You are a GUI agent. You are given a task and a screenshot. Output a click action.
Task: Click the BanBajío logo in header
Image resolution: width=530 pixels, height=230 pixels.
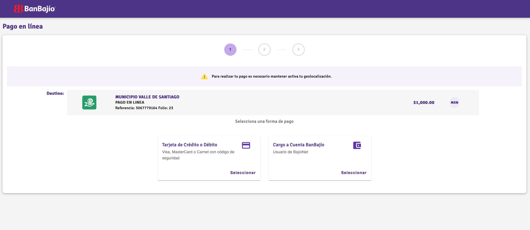pos(35,9)
